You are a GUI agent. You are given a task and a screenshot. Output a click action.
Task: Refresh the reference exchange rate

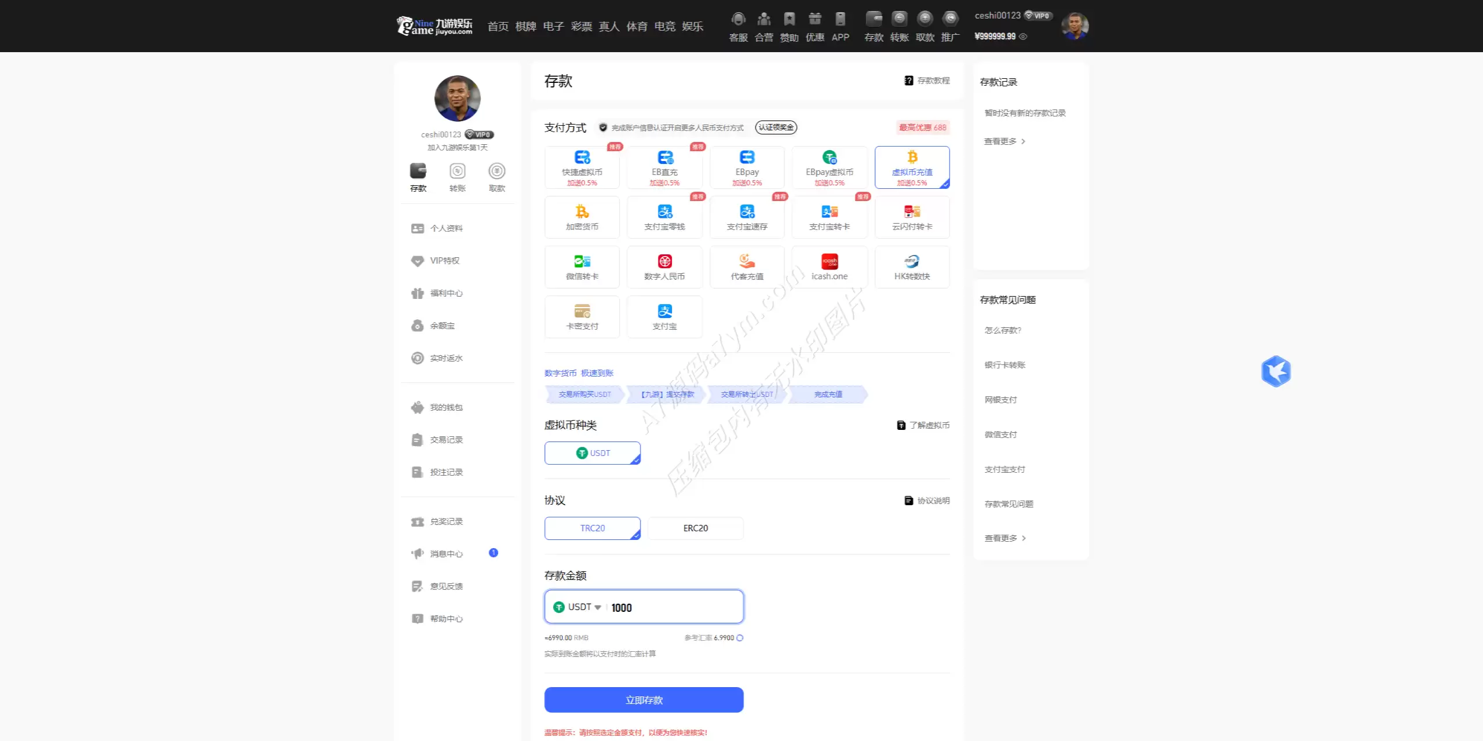pos(740,638)
